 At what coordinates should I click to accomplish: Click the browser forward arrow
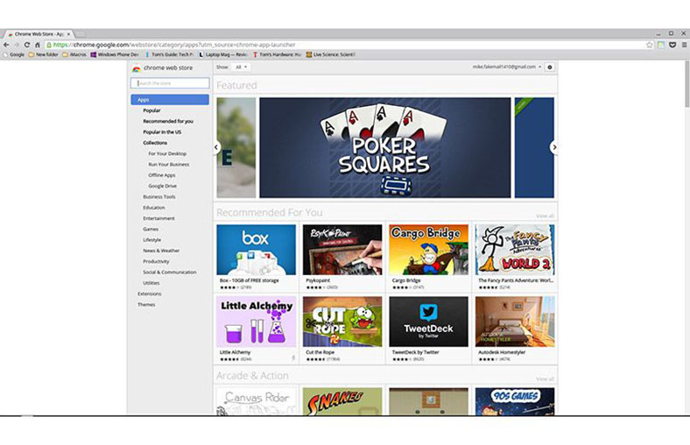(17, 45)
